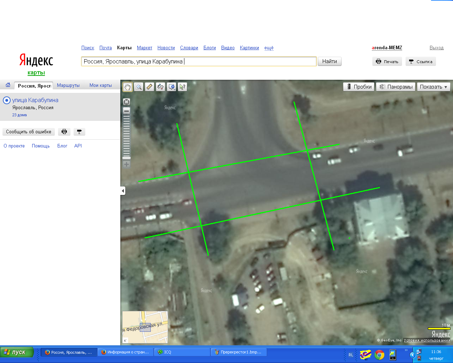Toggle the Панорамы street view layer
453x363 pixels.
pyautogui.click(x=396, y=87)
